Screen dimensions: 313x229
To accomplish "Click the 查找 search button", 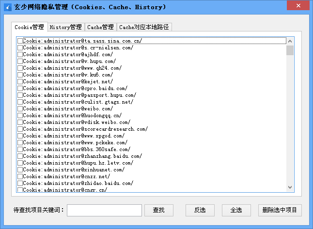I will tap(159, 210).
